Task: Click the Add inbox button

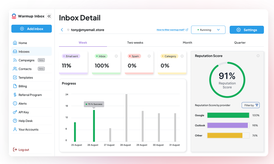Action: click(x=32, y=29)
